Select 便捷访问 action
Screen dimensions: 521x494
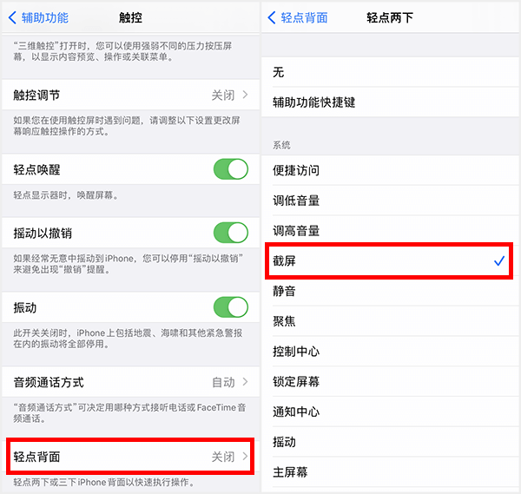point(391,170)
